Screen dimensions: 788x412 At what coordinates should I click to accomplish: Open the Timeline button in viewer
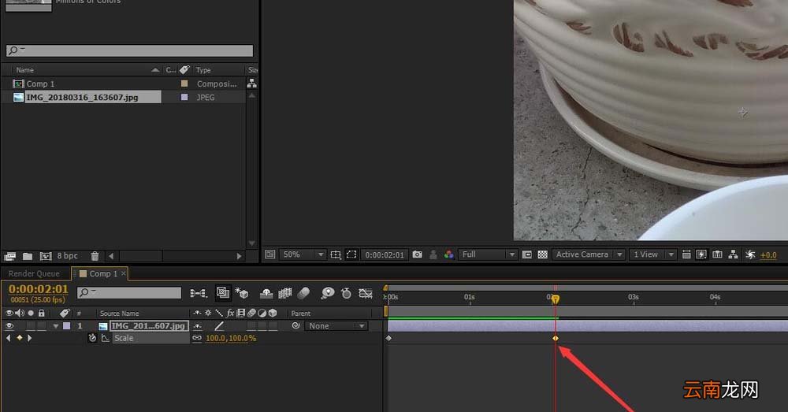coord(718,254)
